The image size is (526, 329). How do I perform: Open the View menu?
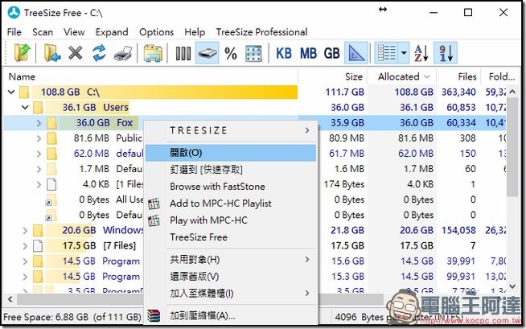coord(74,32)
